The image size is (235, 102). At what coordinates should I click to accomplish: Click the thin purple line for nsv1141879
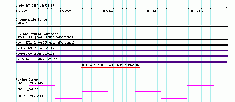tap(121, 51)
